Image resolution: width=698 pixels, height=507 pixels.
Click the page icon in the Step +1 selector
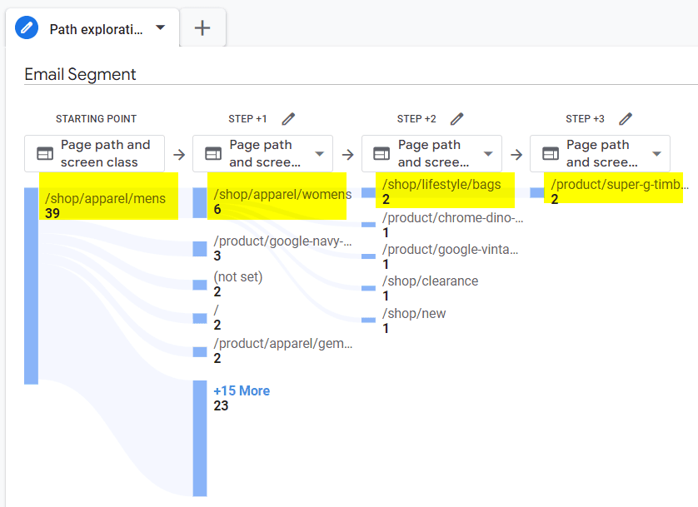point(213,153)
